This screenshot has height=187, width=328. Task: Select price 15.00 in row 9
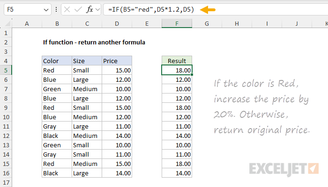click(x=117, y=108)
